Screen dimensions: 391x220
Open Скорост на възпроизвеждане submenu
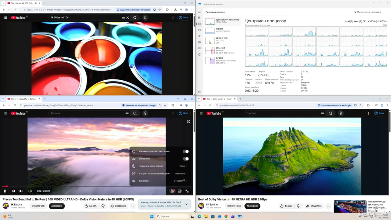click(160, 174)
